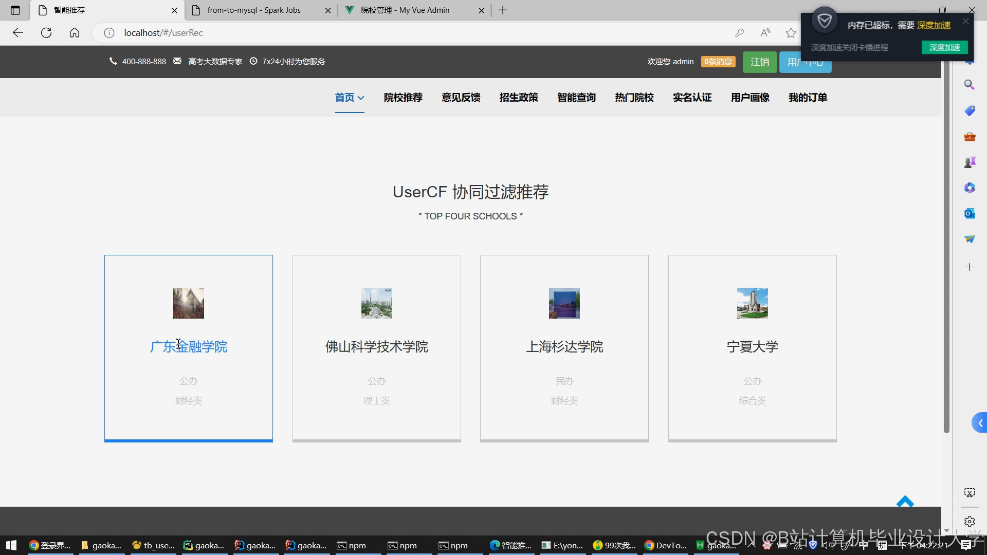Click the 宁夏大学 school thumbnail image
Screen dimensions: 987x555
point(752,303)
